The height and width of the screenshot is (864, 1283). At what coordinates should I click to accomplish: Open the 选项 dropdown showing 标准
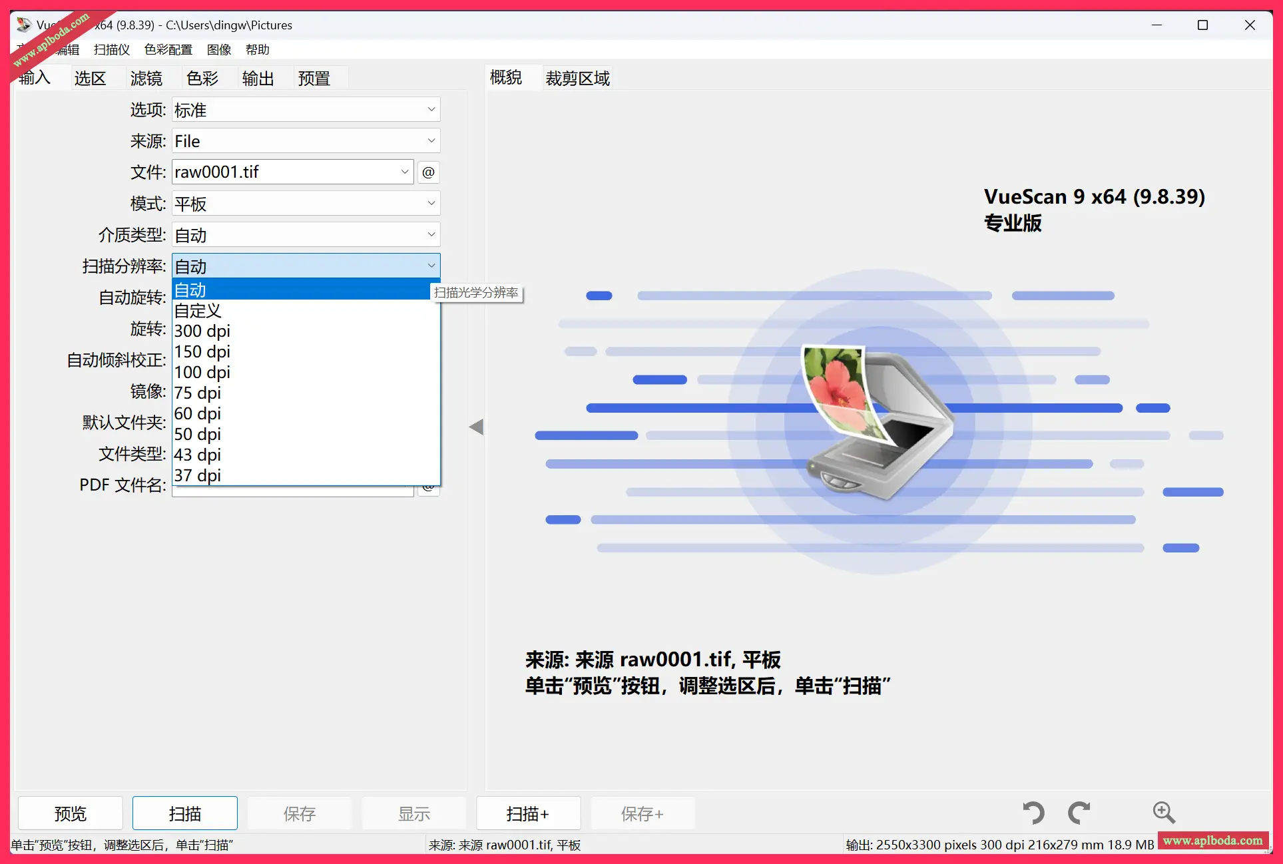tap(306, 110)
